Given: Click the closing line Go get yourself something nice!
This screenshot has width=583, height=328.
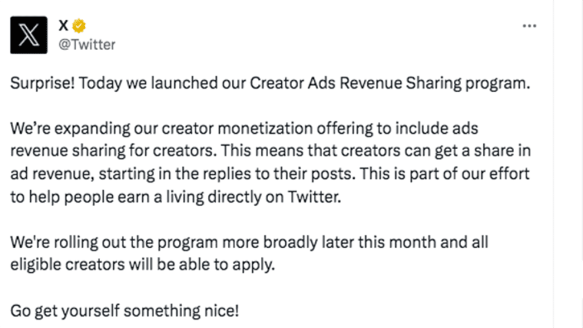Looking at the screenshot, I should [125, 311].
